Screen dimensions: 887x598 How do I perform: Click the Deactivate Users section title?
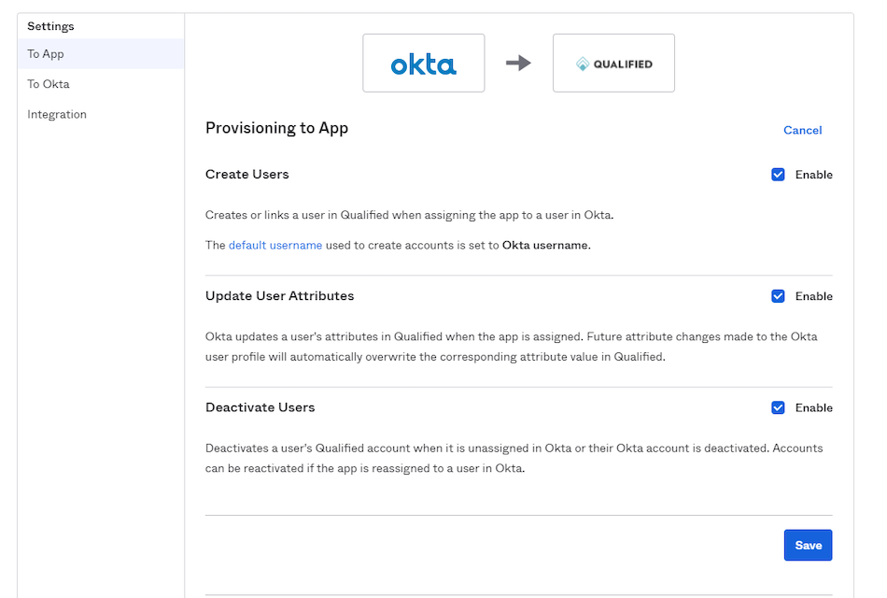(260, 407)
